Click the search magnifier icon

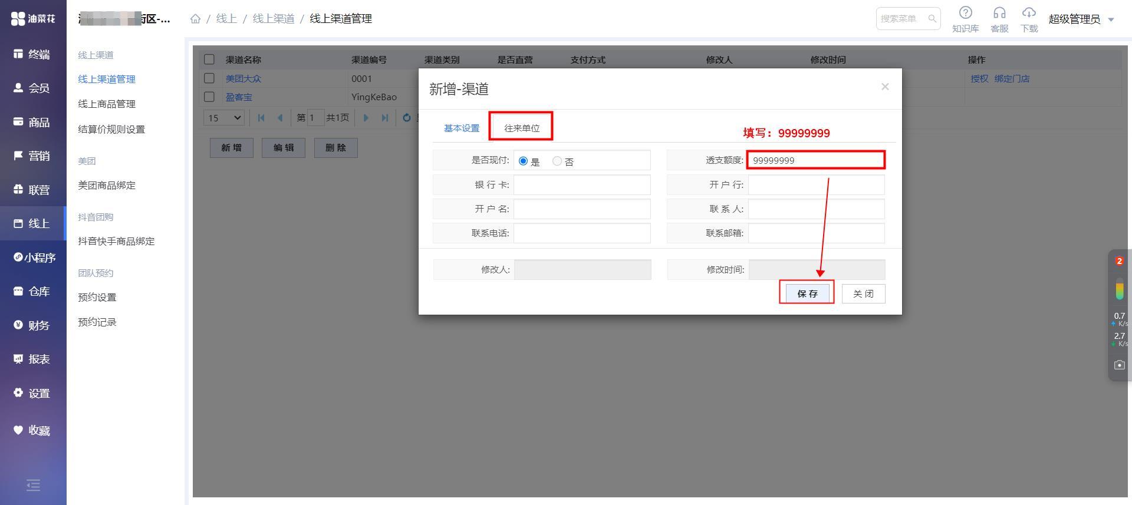pyautogui.click(x=932, y=19)
